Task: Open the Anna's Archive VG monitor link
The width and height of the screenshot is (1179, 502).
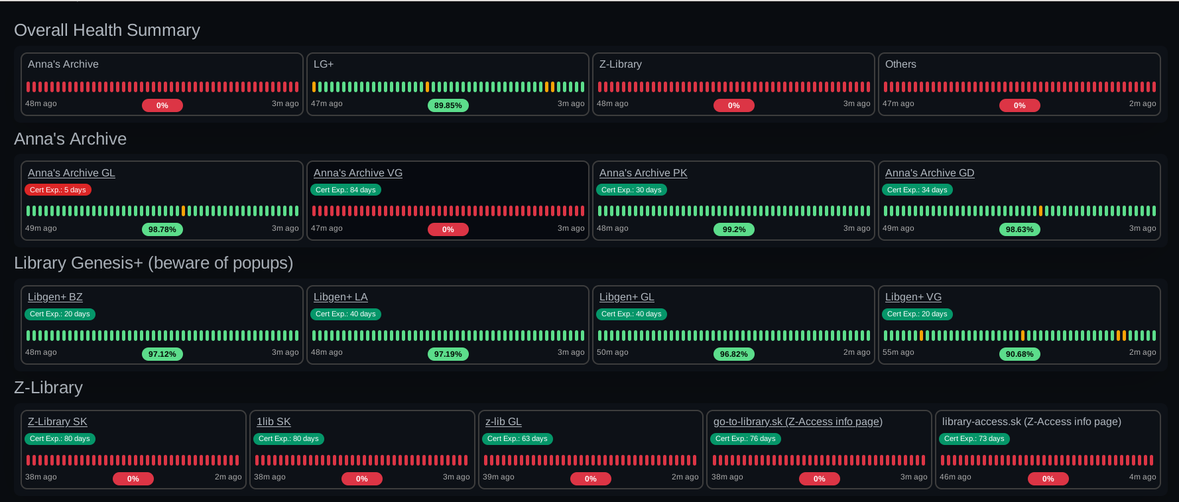Action: click(x=358, y=173)
